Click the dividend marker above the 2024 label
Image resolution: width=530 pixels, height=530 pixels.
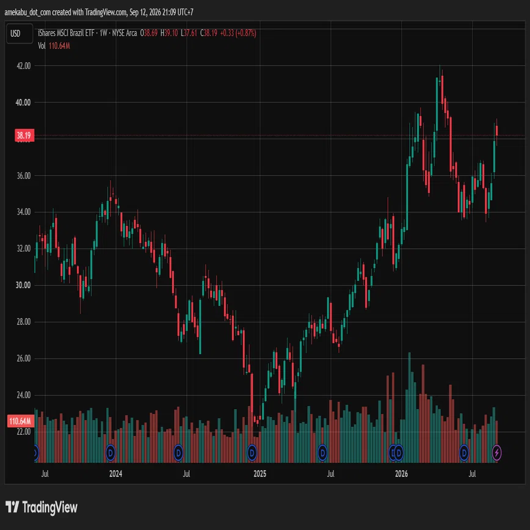pyautogui.click(x=111, y=452)
